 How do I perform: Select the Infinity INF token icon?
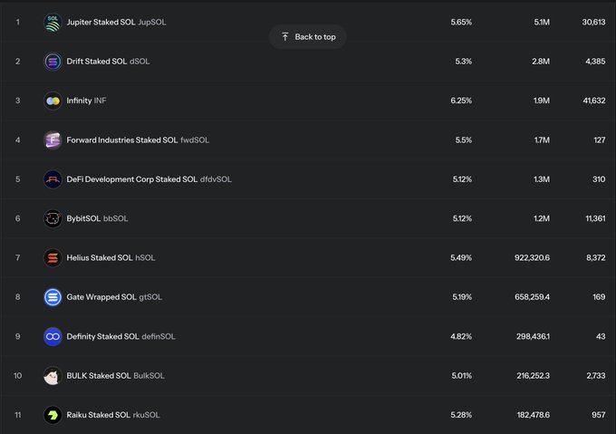(x=53, y=101)
